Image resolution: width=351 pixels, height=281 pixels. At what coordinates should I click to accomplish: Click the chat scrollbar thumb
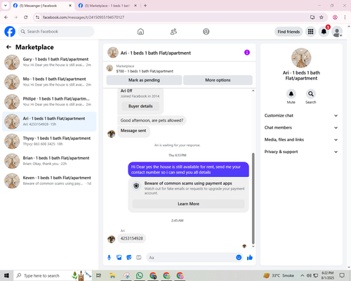(253, 199)
